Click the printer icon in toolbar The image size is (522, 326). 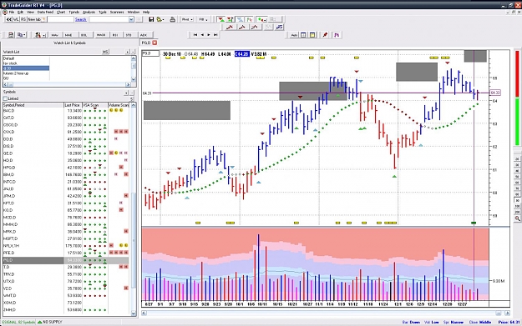(x=172, y=19)
